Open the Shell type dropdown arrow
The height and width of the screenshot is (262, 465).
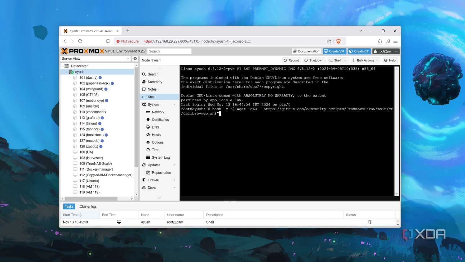click(x=345, y=60)
